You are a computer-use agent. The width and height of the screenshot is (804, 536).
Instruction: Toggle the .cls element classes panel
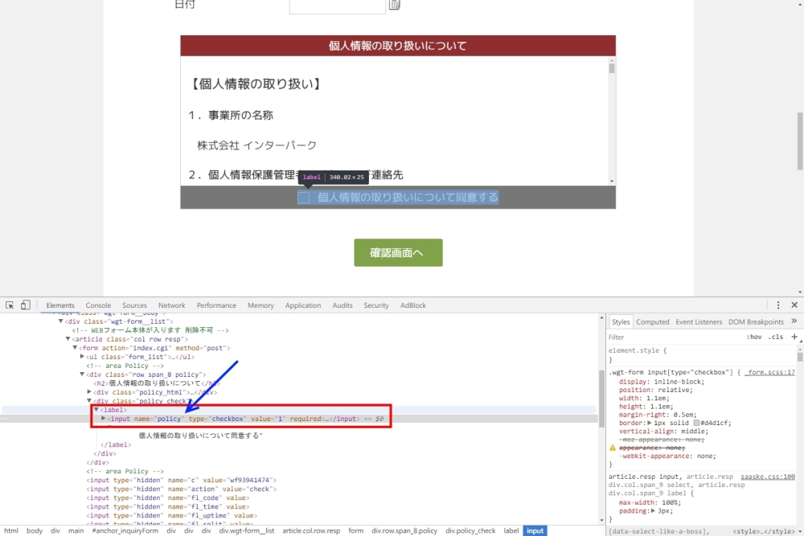(776, 338)
